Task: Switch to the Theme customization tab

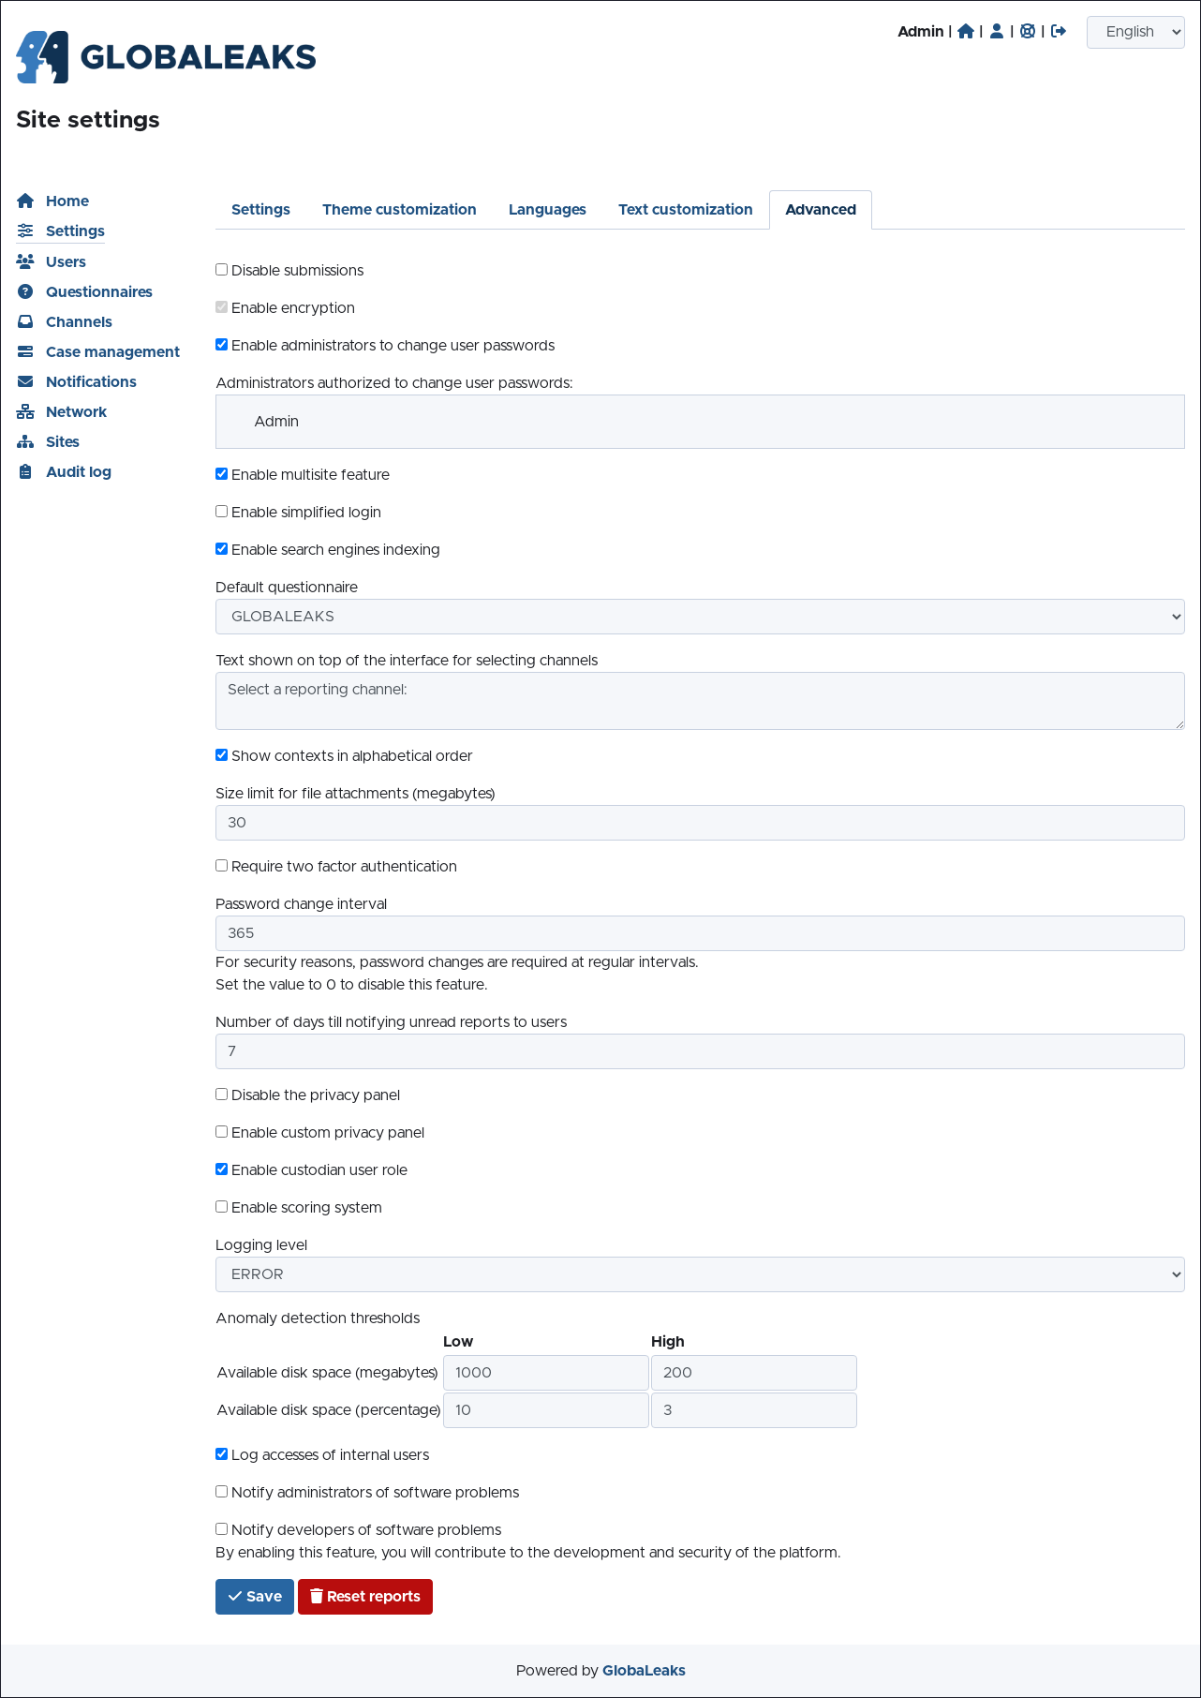Action: point(399,210)
